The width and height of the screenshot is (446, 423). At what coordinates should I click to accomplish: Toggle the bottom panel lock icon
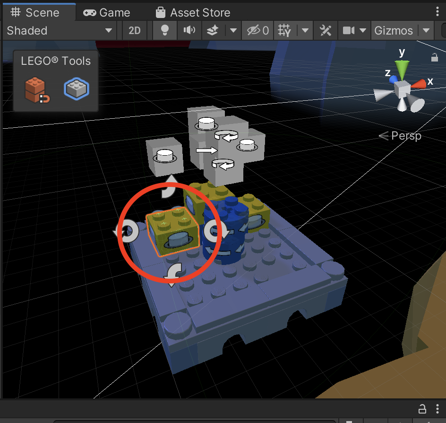coord(422,409)
